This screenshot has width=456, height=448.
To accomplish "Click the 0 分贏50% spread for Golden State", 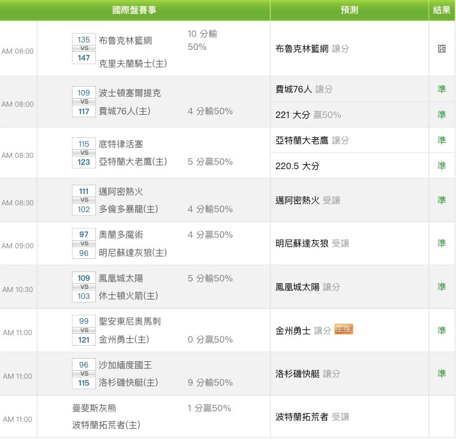I will point(210,339).
